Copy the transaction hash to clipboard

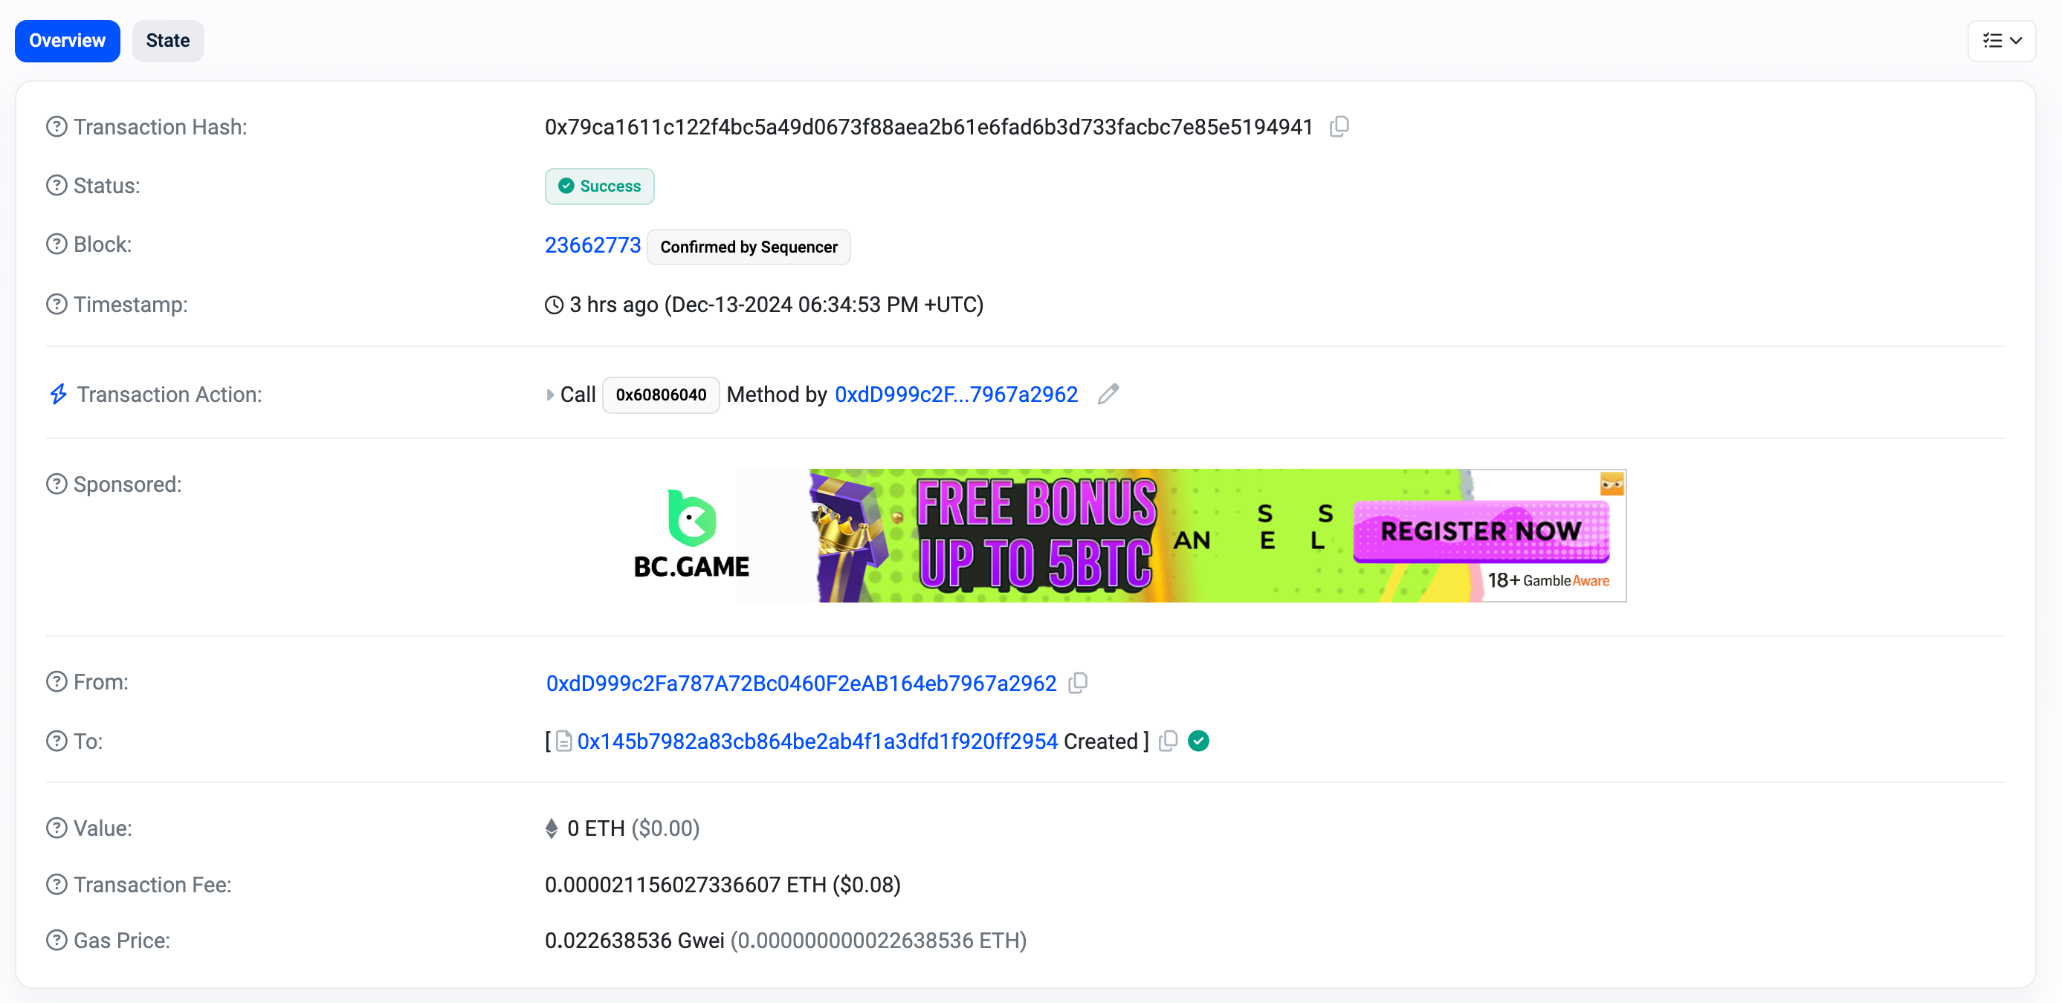pyautogui.click(x=1339, y=126)
